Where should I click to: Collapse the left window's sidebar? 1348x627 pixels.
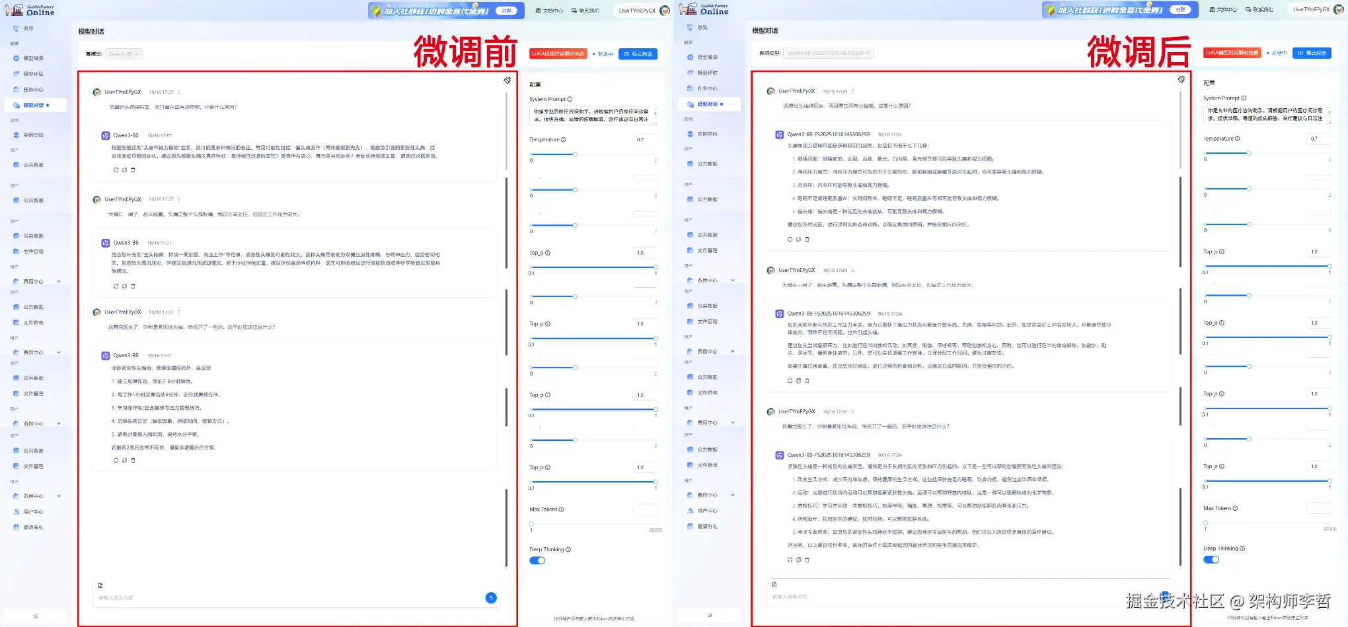tap(35, 616)
